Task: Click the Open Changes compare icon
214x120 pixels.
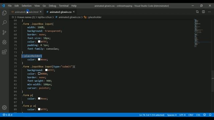Action: (x=197, y=12)
